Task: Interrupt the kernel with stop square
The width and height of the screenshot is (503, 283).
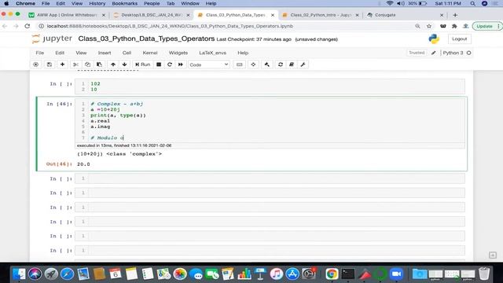Action: tap(159, 64)
